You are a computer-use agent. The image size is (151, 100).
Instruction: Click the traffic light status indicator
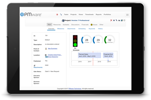click(75, 41)
